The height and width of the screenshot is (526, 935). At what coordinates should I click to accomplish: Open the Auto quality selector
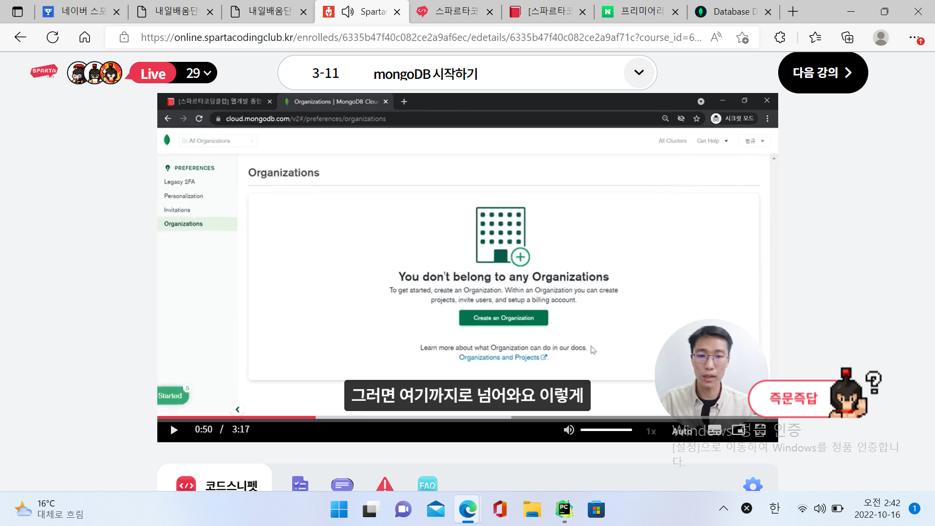pyautogui.click(x=682, y=431)
